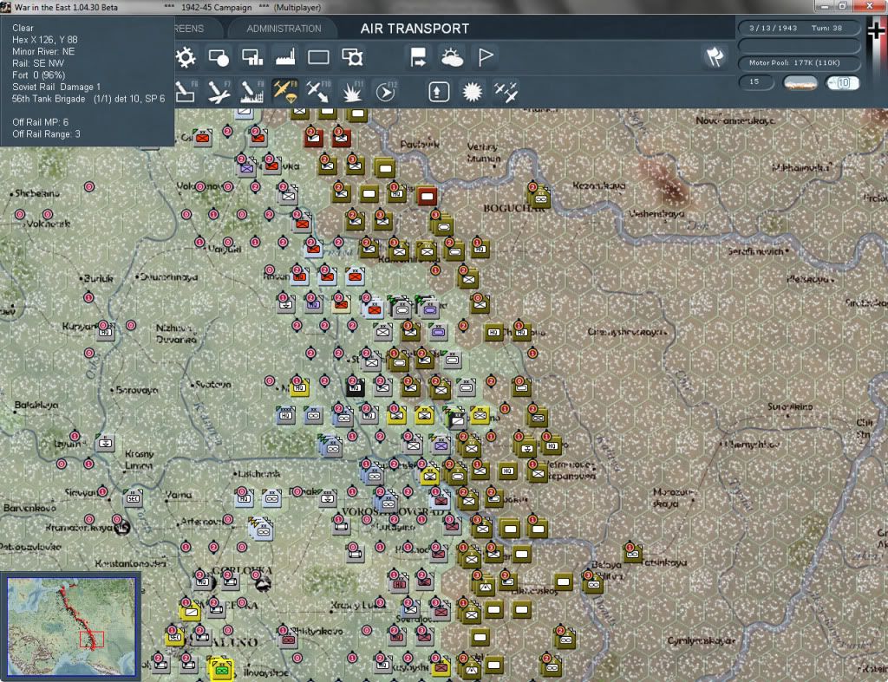Close the War in the East window
The image size is (888, 682).
point(870,6)
